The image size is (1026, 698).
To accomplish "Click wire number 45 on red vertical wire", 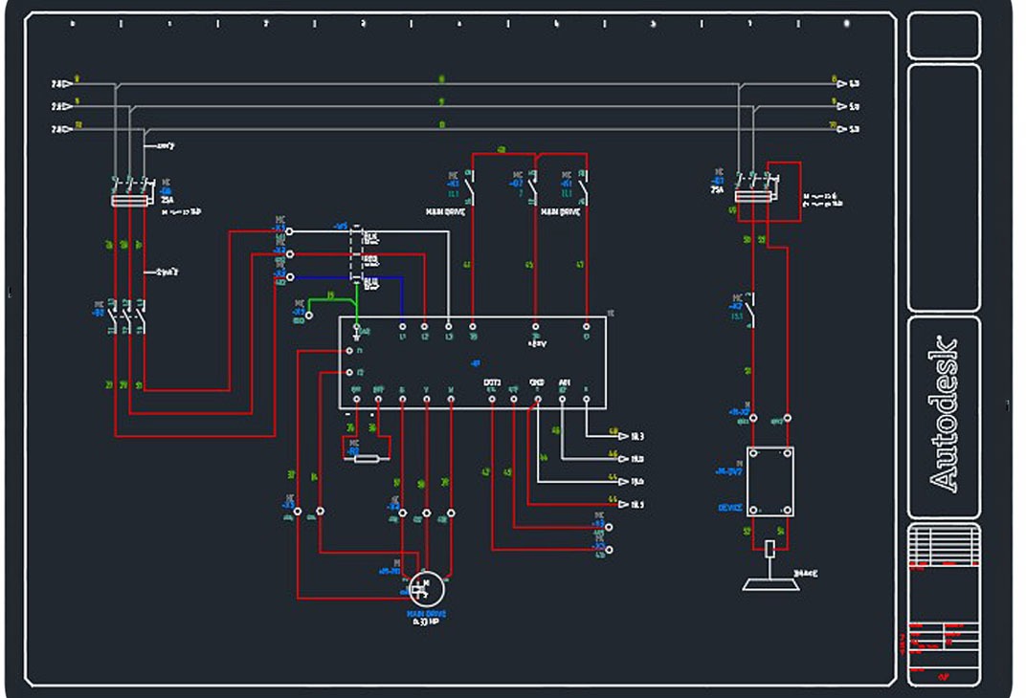I will pyautogui.click(x=529, y=265).
